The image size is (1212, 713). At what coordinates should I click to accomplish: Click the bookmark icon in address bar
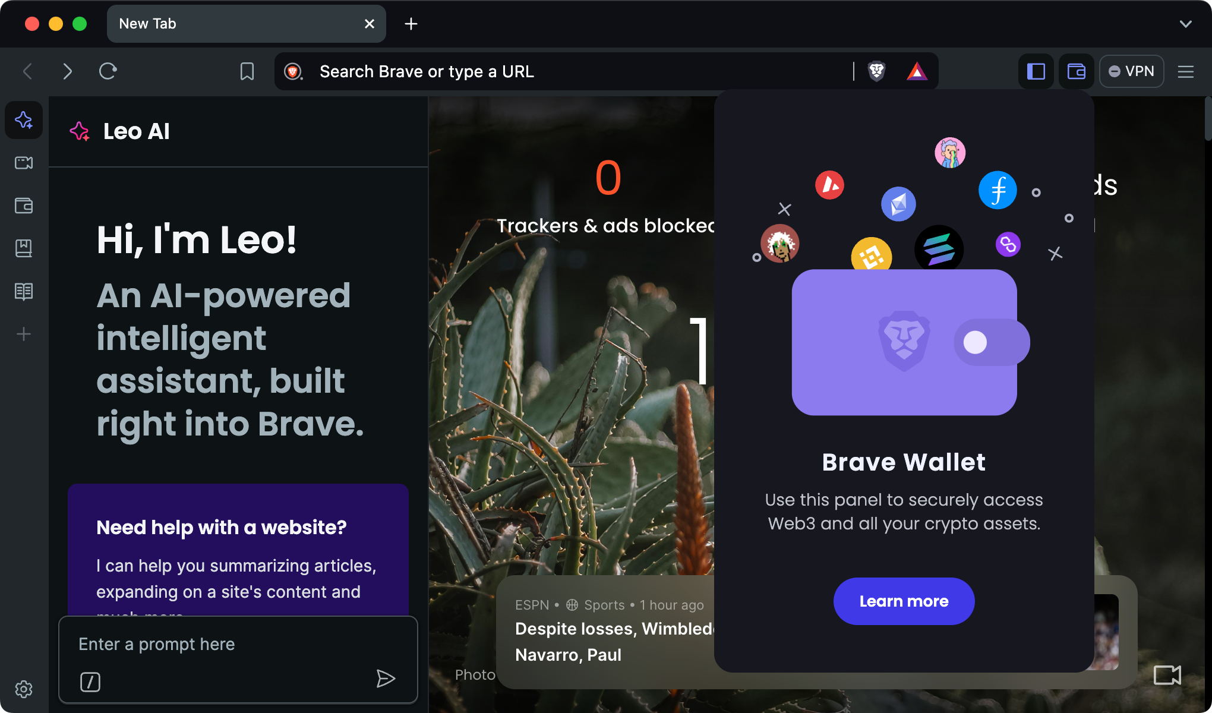[x=247, y=71]
